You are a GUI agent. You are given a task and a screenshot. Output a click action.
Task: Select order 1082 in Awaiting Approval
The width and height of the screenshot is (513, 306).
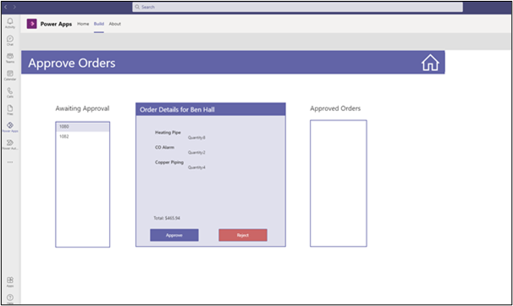tap(82, 136)
